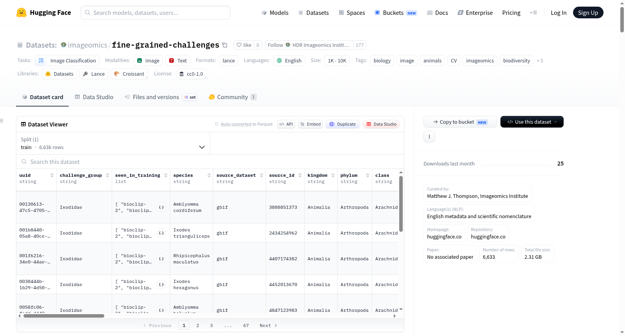The image size is (625, 336).
Task: Go to the Next page of rows
Action: [268, 325]
